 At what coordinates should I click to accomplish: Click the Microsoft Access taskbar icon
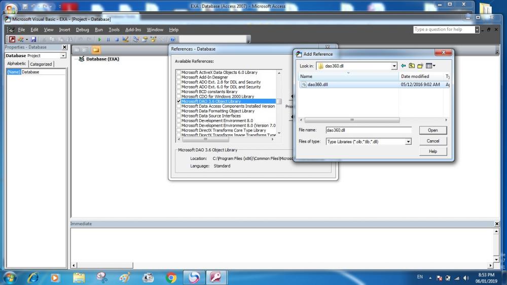point(216,277)
